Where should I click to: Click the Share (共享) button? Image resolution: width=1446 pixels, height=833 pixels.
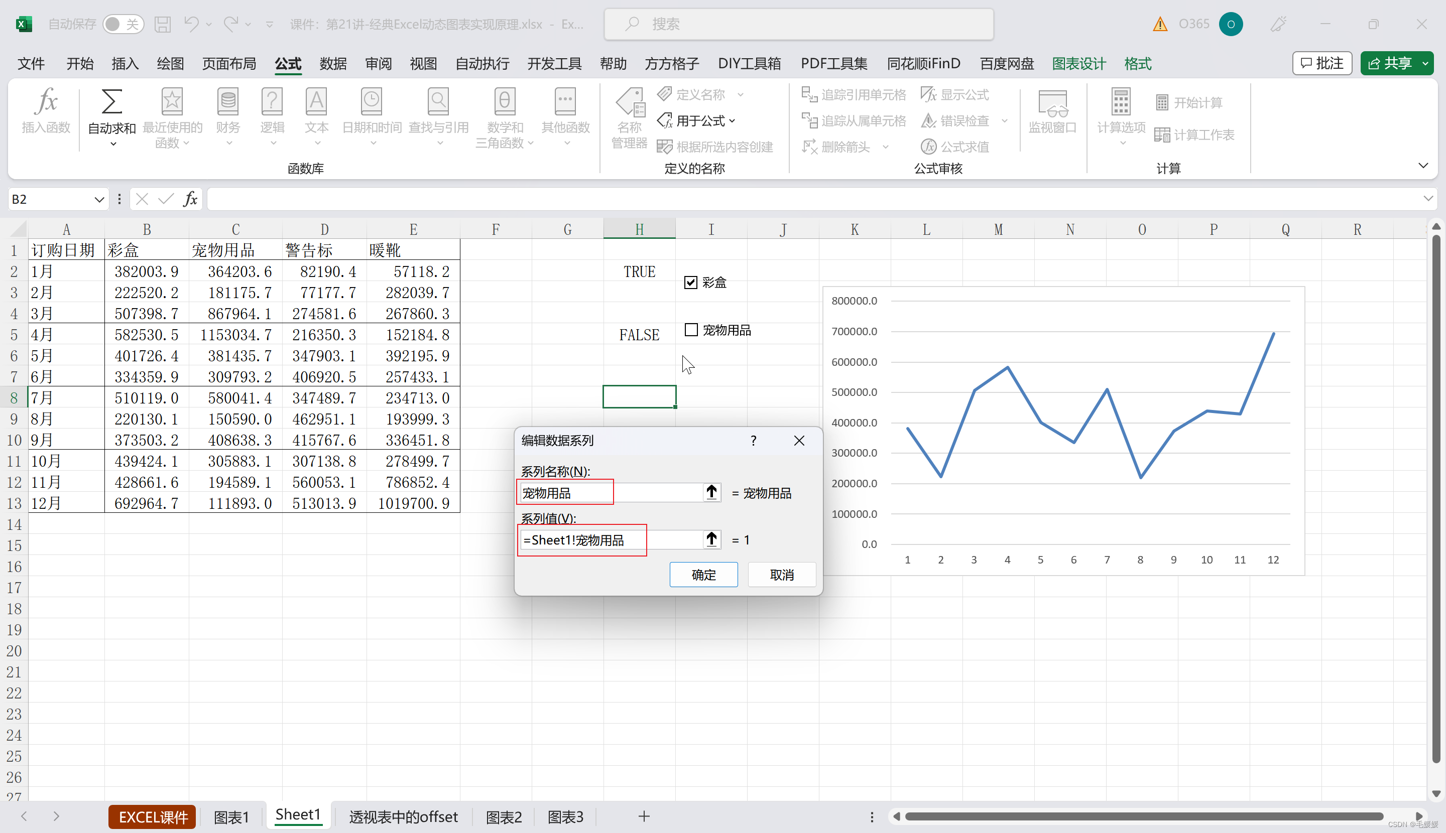pos(1389,64)
